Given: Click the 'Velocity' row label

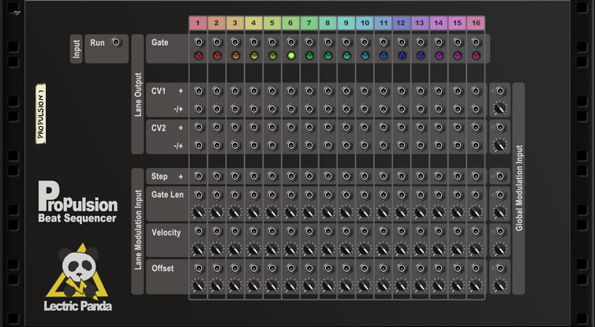Looking at the screenshot, I should click(167, 232).
